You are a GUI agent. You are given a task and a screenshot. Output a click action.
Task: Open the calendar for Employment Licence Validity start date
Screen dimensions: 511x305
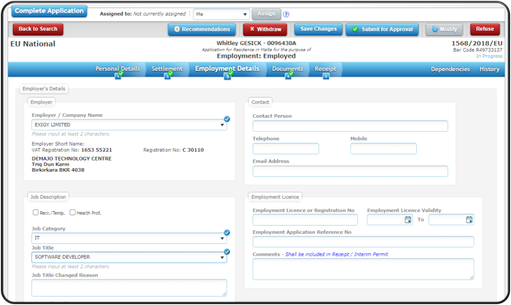[408, 219]
